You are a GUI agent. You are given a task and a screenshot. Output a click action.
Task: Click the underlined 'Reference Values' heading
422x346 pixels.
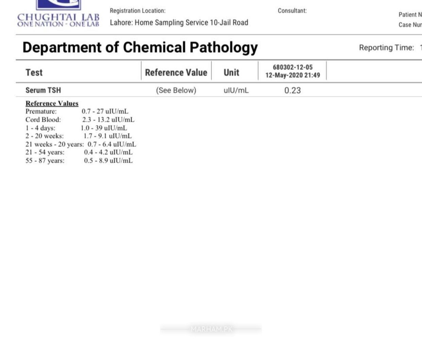(x=52, y=103)
